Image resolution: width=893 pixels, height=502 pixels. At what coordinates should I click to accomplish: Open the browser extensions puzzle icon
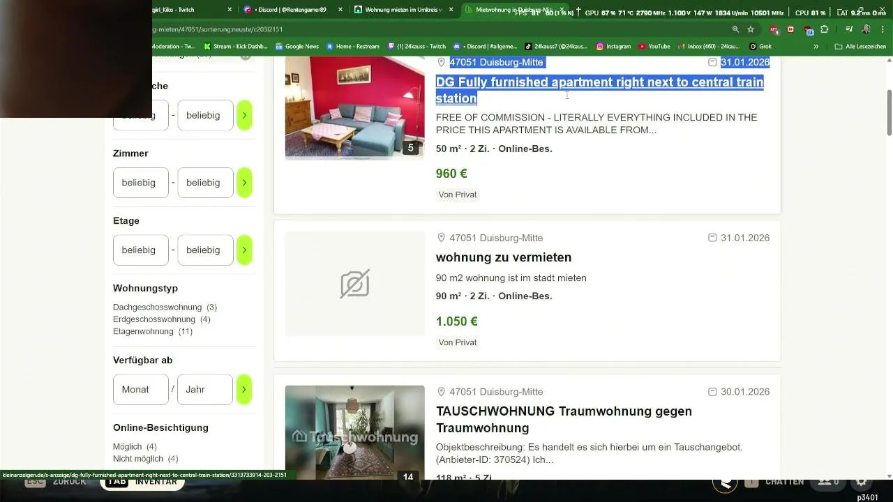825,29
